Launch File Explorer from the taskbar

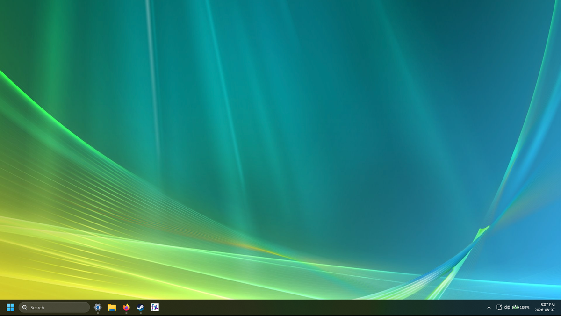(112, 307)
